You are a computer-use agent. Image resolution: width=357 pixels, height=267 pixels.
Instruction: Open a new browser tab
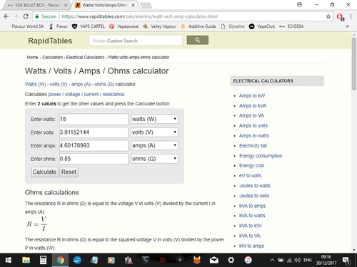[x=146, y=5]
